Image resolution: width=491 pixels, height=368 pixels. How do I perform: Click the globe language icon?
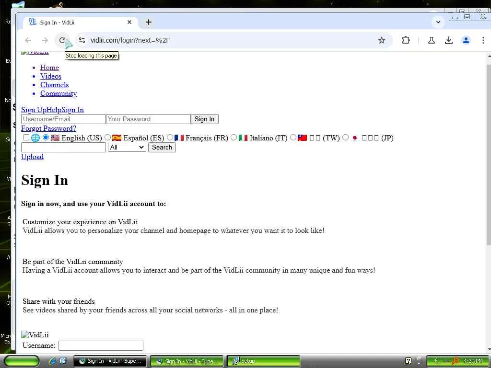coord(35,138)
